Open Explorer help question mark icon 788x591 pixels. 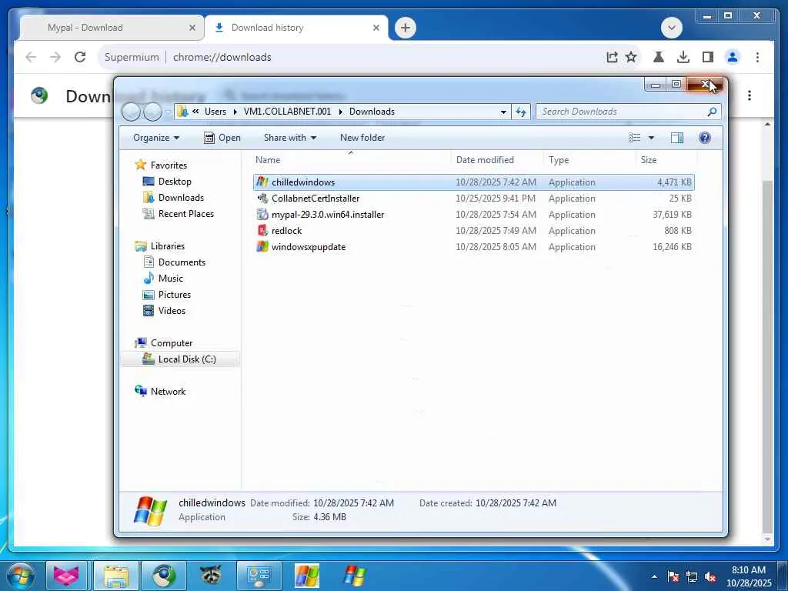click(x=705, y=138)
